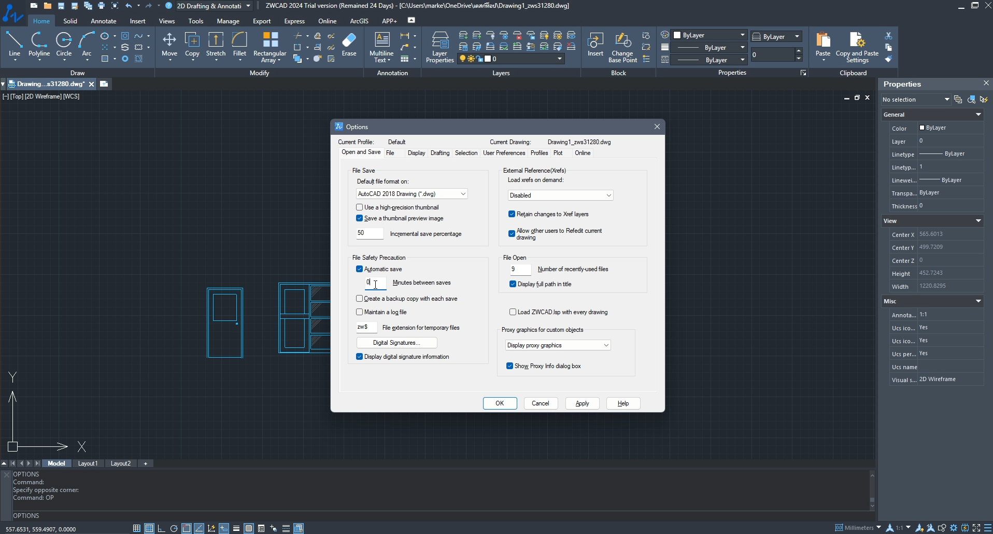Click the Undo arrow in quick access toolbar

click(129, 6)
